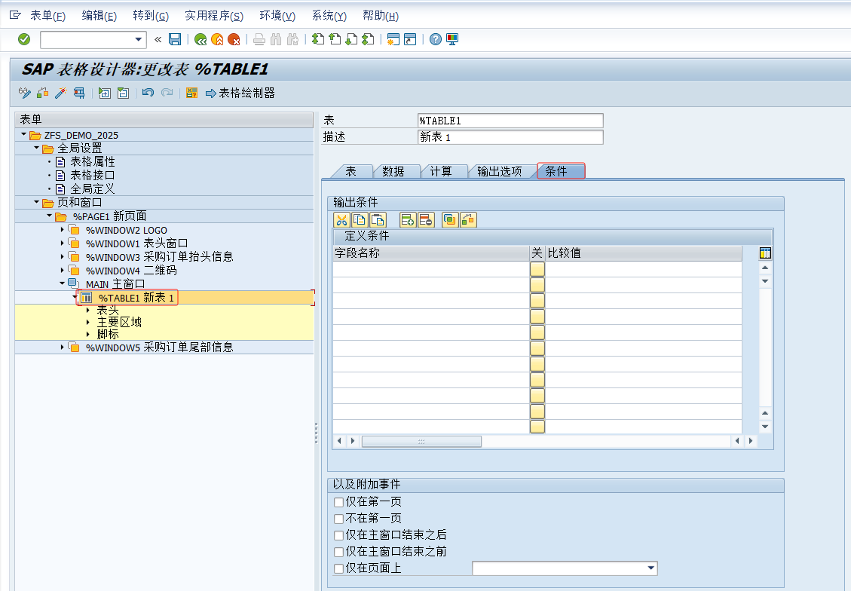851x591 pixels.
Task: Save the form with the floppy disk icon
Action: (x=175, y=39)
